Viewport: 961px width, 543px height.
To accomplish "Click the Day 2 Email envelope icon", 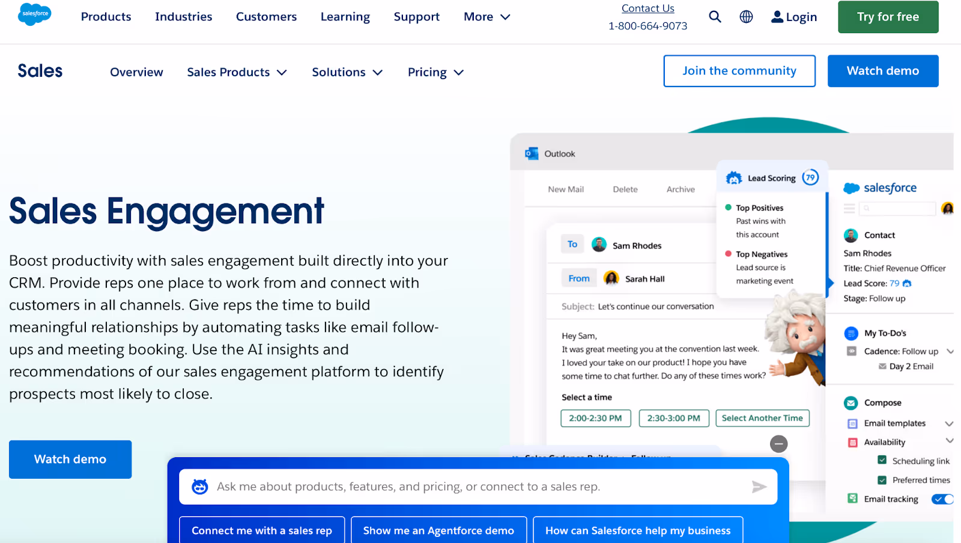I will point(882,366).
